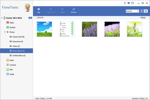Image resolution: width=150 pixels, height=100 pixels.
Task: Open the Contacts category
Action: pos(11,65)
